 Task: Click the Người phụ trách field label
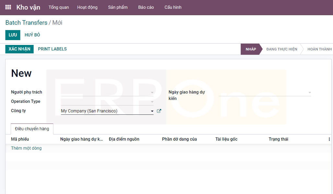pyautogui.click(x=27, y=92)
